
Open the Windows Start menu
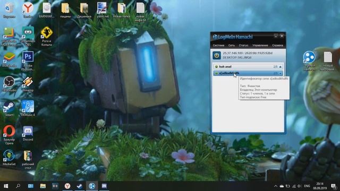(x=6, y=186)
